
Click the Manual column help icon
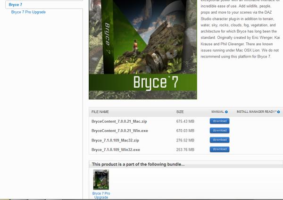click(226, 112)
